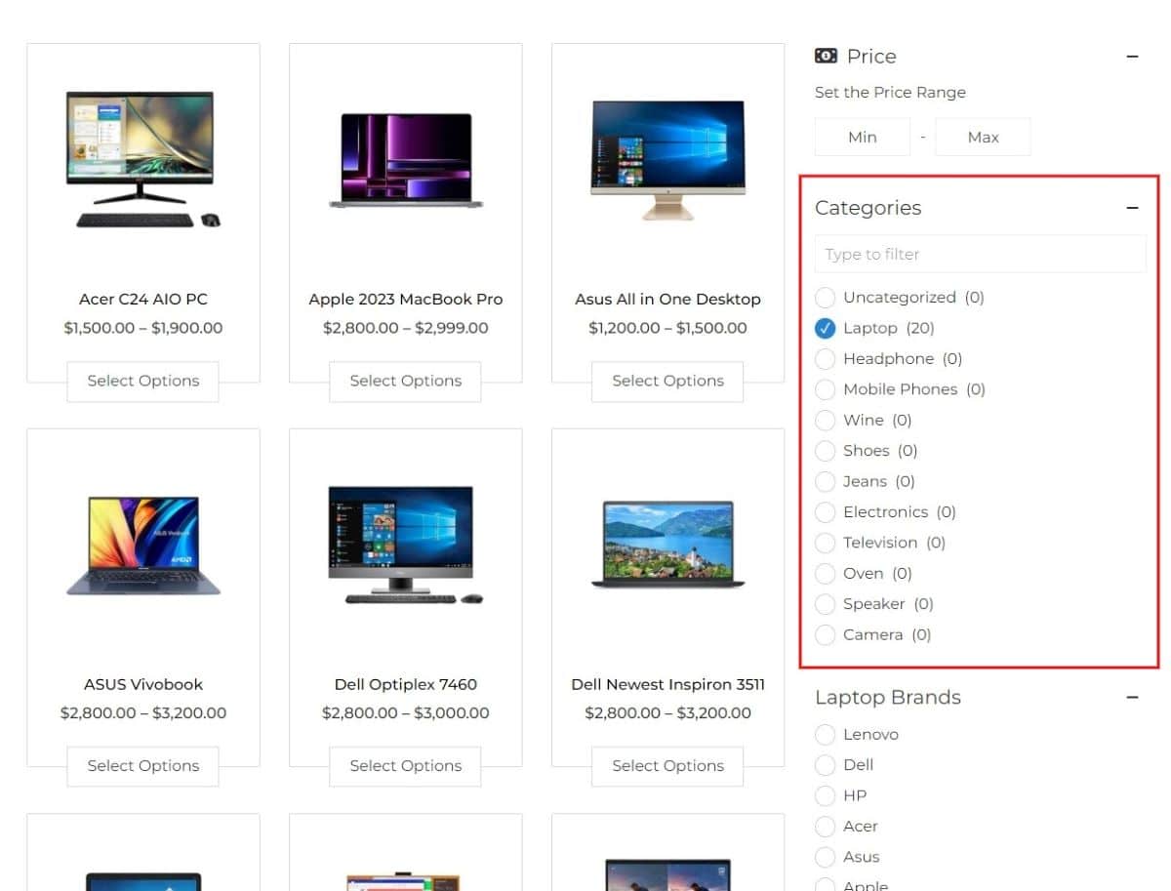Collapse the Price filter section
Image resolution: width=1171 pixels, height=891 pixels.
[x=1132, y=57]
